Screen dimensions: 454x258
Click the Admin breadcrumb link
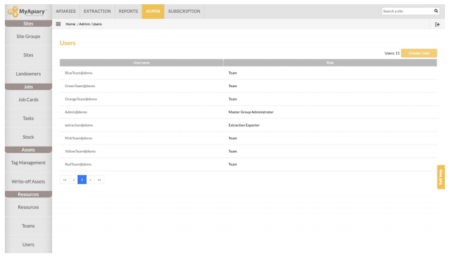point(84,24)
